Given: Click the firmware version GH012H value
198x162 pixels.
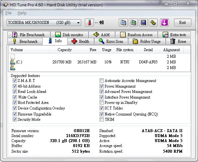Looking at the screenshot, I should point(82,131).
